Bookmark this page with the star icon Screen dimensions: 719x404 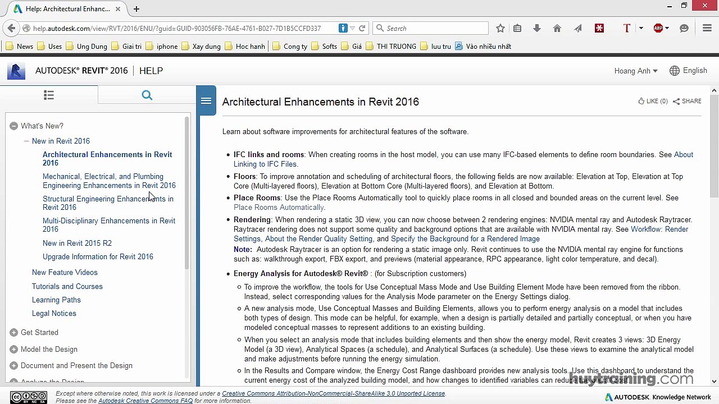[500, 28]
